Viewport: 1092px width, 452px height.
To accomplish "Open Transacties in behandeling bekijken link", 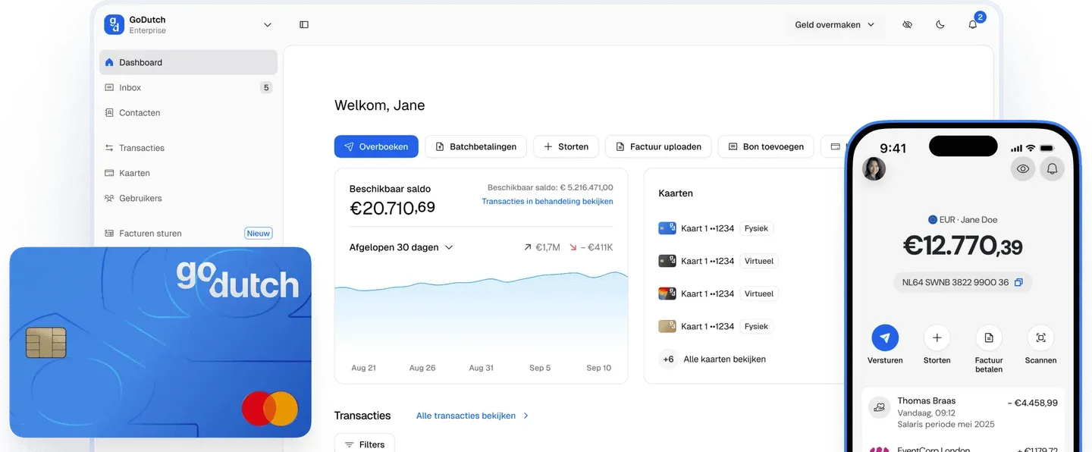I will pyautogui.click(x=548, y=202).
